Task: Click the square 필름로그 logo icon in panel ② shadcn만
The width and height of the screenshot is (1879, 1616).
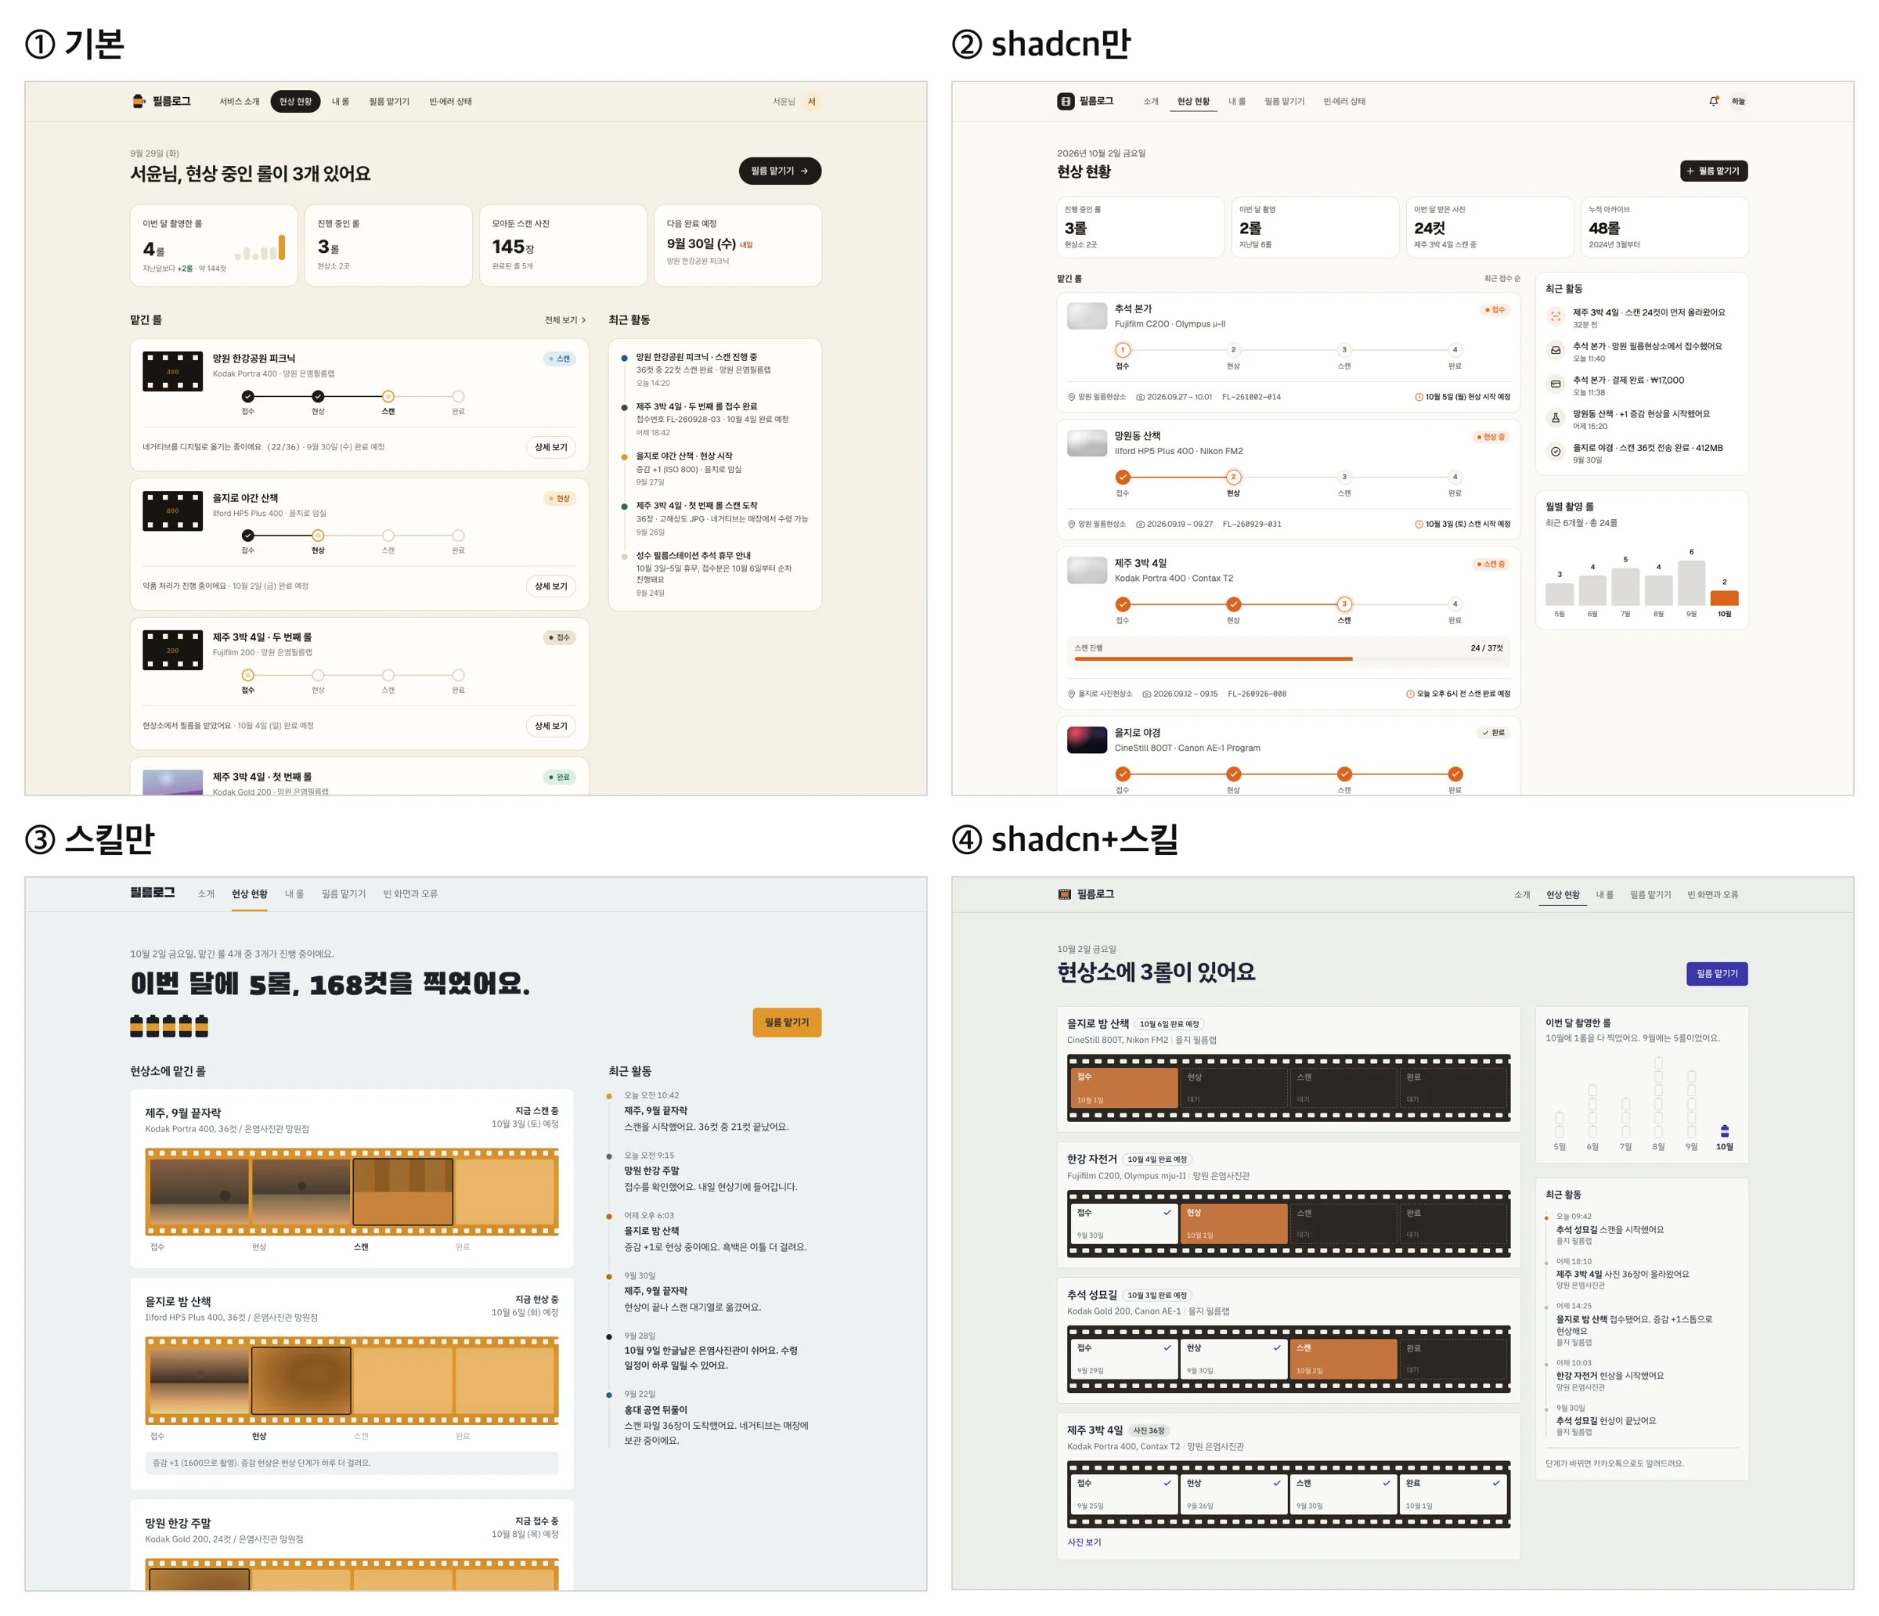Action: click(x=1065, y=102)
